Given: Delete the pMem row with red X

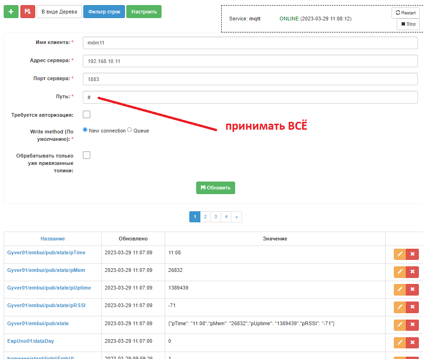Looking at the screenshot, I should click(412, 272).
